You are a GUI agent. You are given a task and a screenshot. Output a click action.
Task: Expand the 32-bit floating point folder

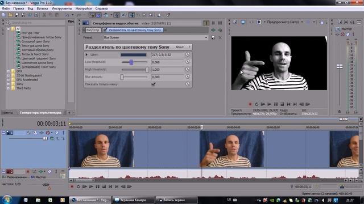(9, 75)
